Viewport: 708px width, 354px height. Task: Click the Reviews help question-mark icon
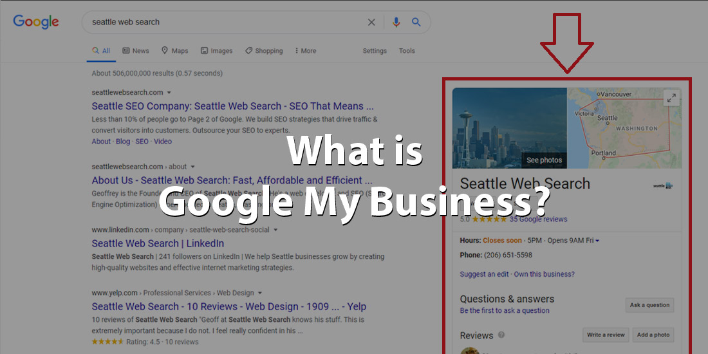pyautogui.click(x=501, y=335)
